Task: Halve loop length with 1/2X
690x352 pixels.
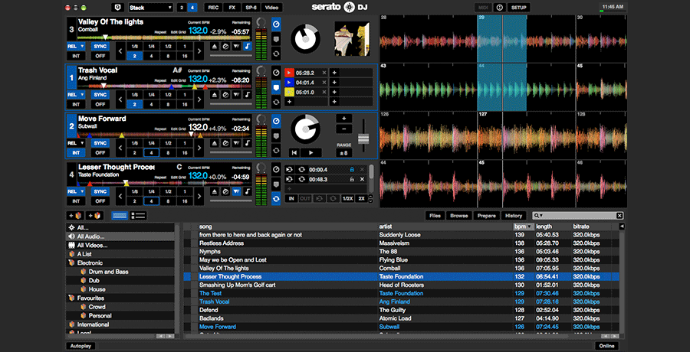Action: 347,199
